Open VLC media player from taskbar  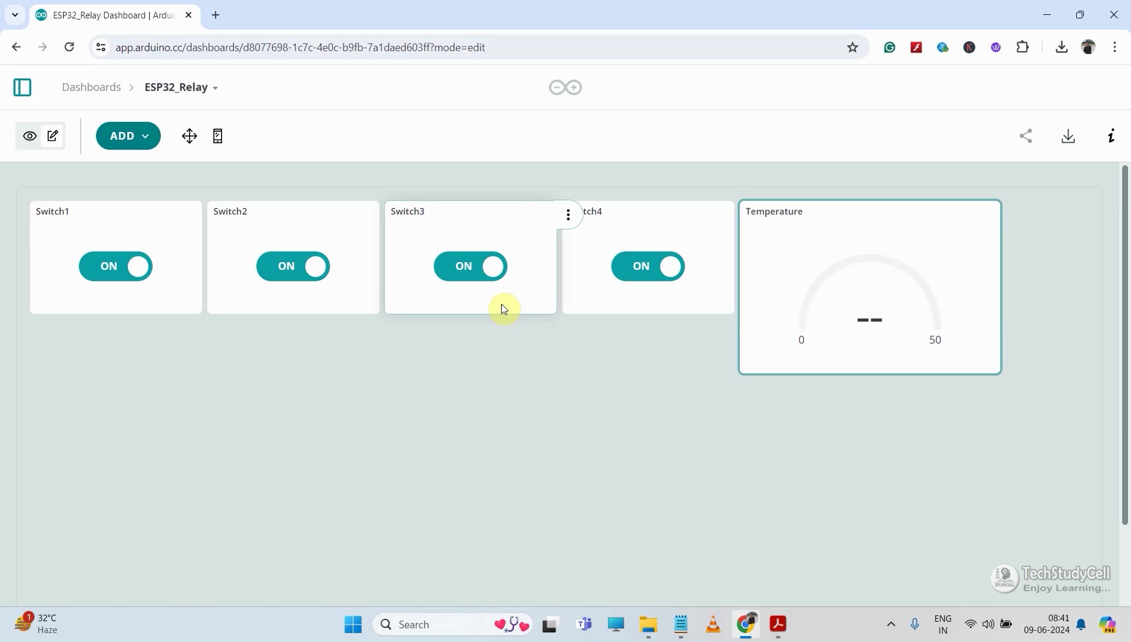[713, 624]
